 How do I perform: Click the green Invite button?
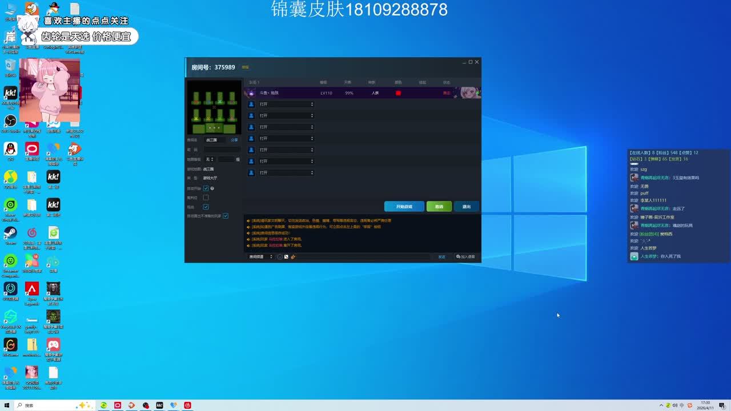(x=439, y=207)
